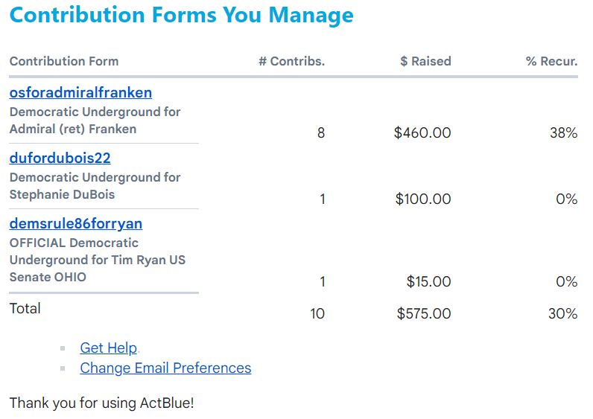Screen dimensions: 593x419
Task: Click the Thank you for using ActBlue text
Action: (101, 403)
